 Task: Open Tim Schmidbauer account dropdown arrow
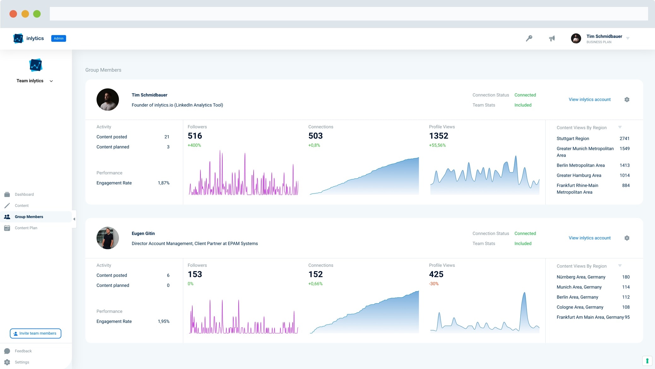point(628,38)
